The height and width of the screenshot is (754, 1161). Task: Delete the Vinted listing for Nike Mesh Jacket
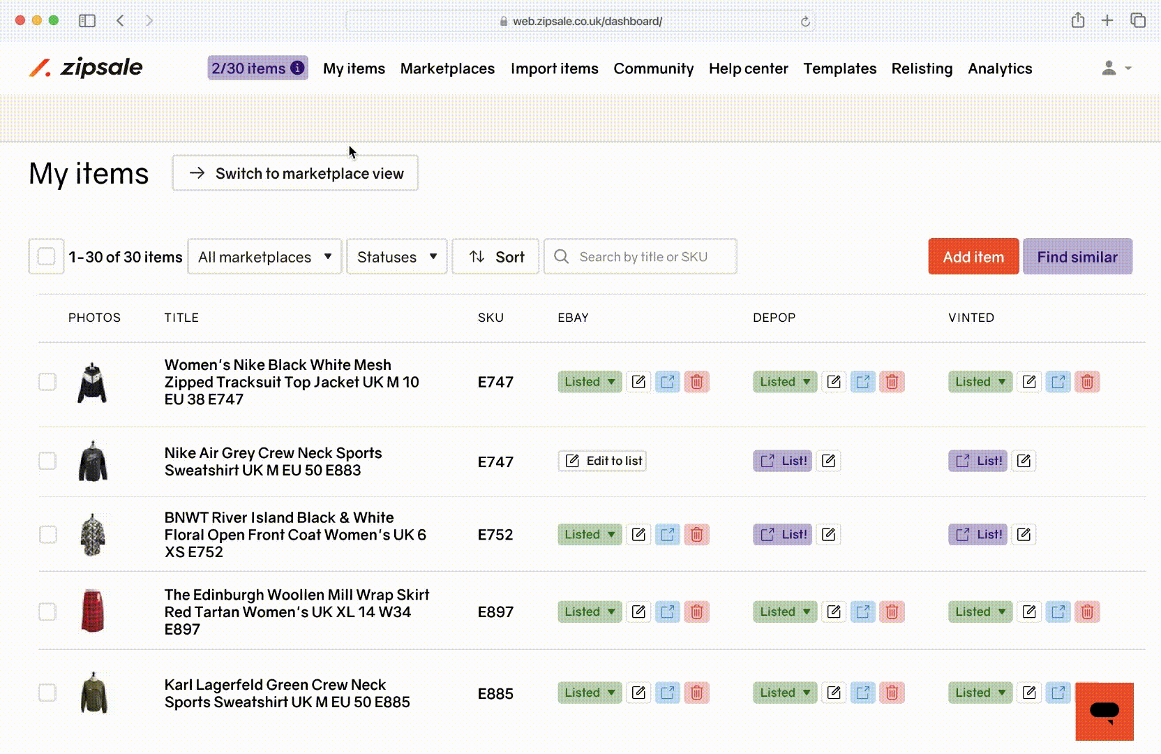pos(1087,382)
